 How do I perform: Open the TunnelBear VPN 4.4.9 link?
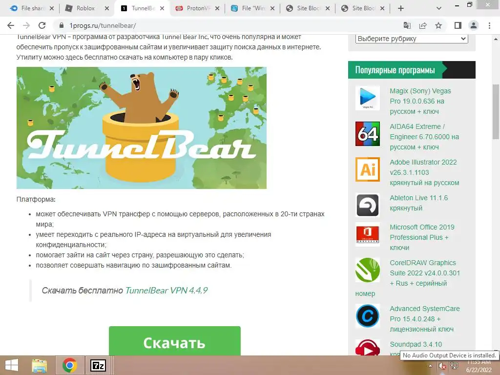coord(166,291)
